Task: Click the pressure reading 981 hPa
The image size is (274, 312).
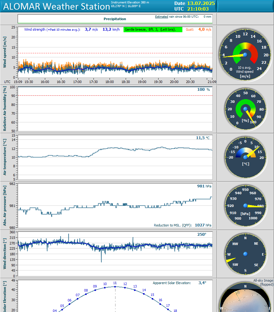Action: pos(204,186)
